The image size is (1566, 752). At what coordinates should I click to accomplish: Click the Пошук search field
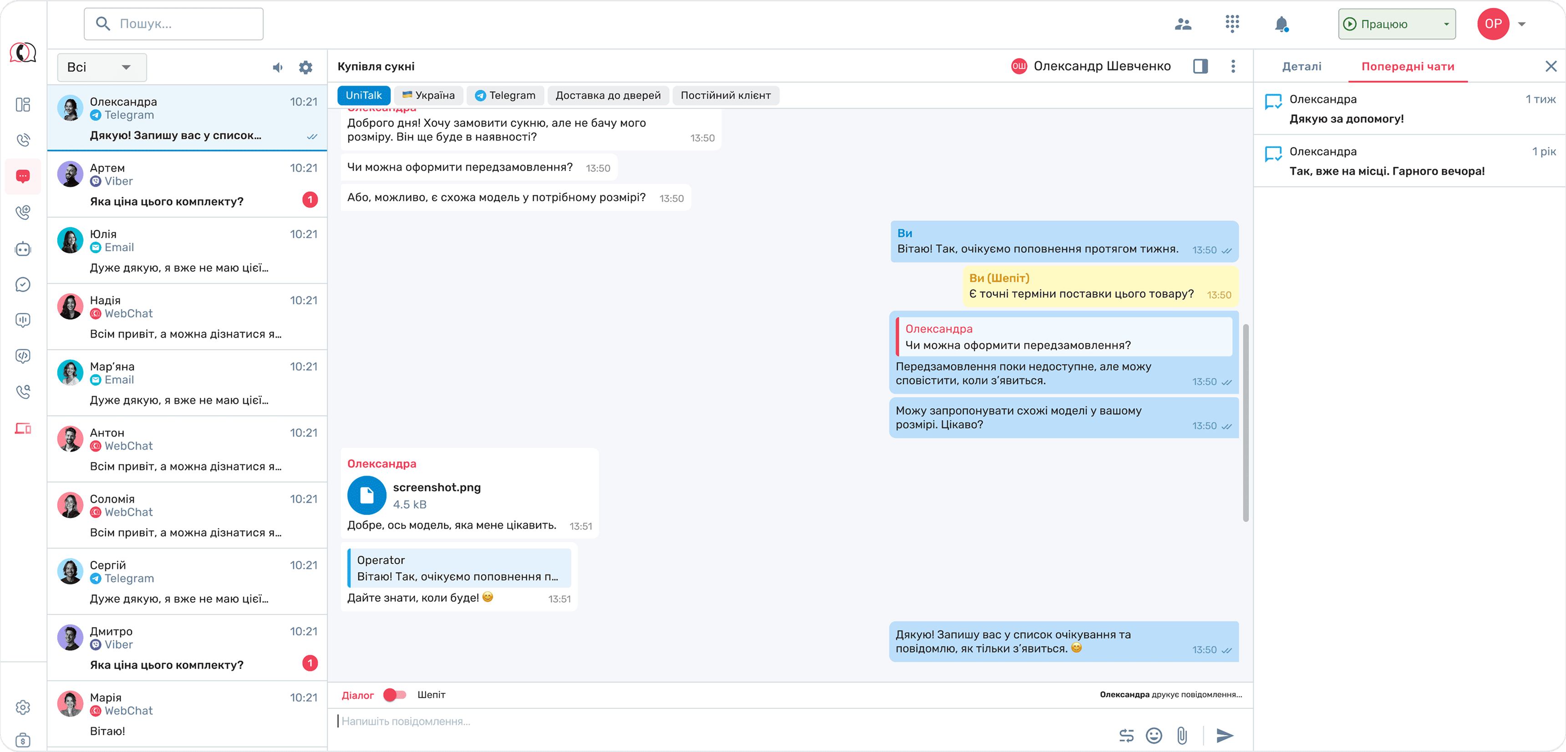(174, 24)
